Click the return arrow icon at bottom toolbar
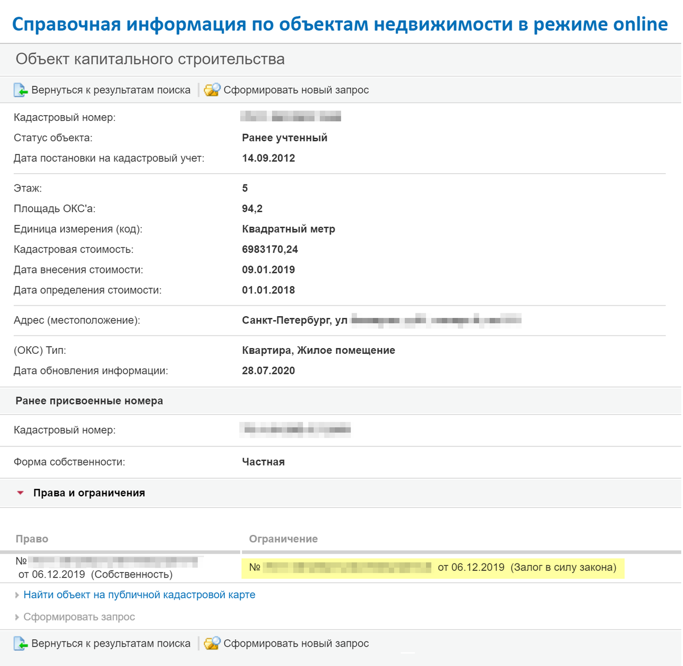 click(19, 643)
